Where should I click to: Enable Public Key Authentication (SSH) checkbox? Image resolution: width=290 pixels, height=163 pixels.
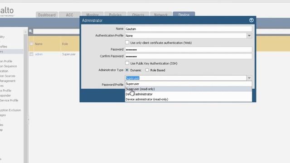point(127,63)
